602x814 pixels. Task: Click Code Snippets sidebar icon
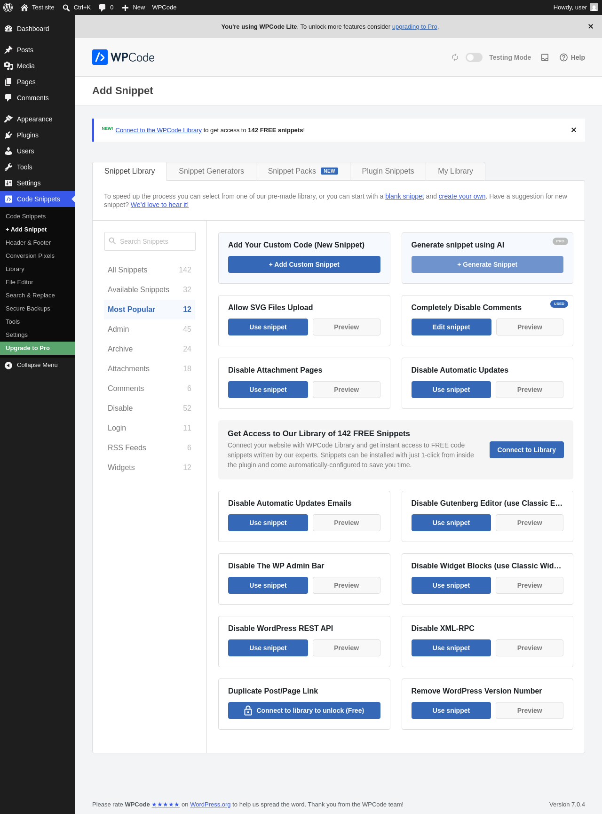coord(8,199)
